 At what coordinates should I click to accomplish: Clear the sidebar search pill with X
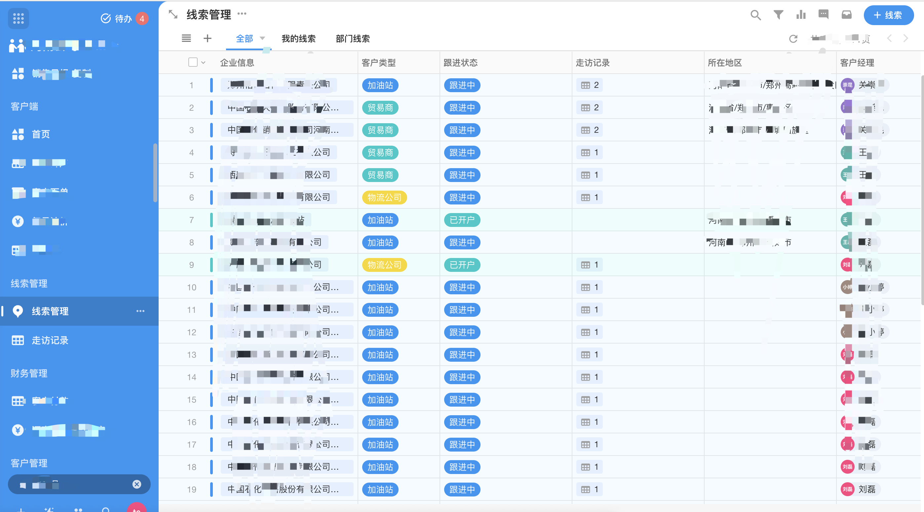[137, 484]
